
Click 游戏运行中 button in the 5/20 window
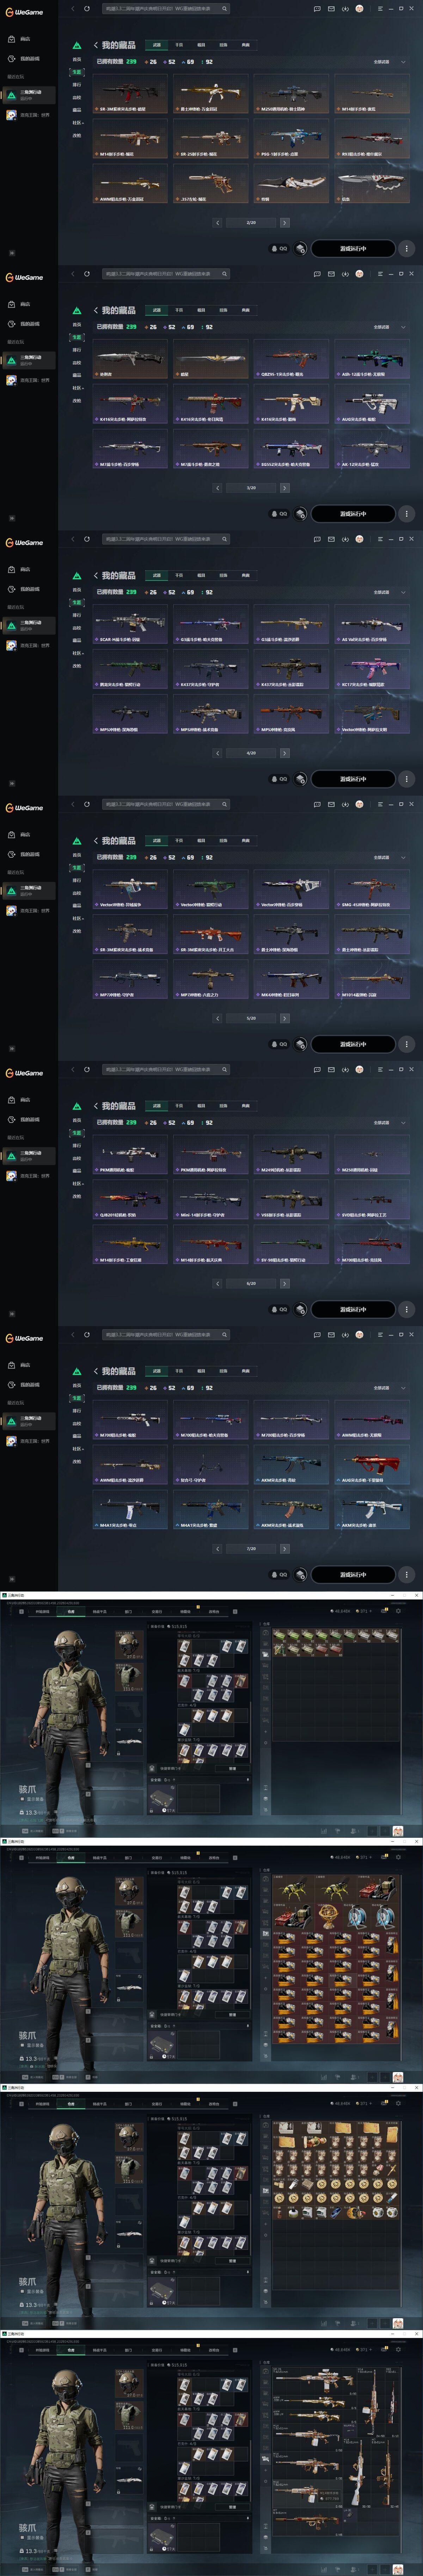click(353, 1044)
